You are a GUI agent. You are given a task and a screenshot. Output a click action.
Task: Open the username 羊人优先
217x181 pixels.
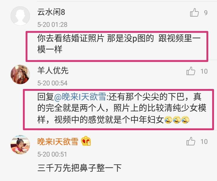pos(53,71)
